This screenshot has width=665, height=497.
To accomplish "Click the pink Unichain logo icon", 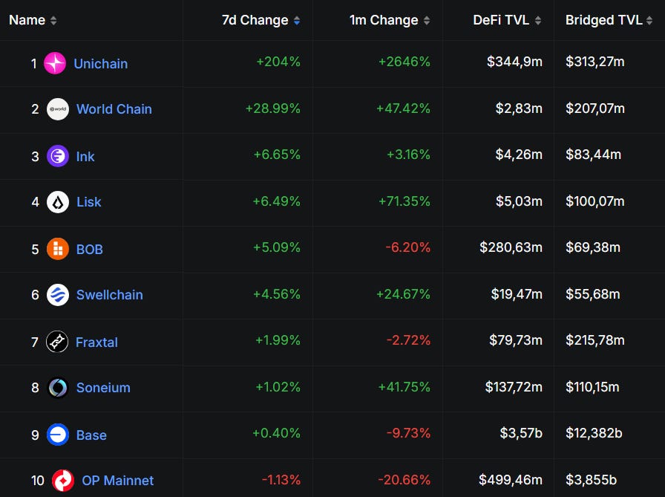I will 55,63.
